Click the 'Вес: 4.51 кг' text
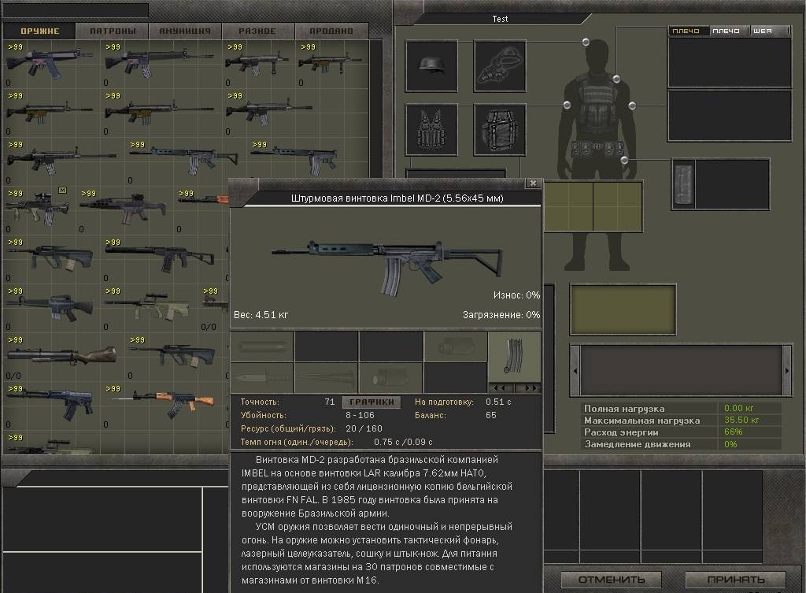The width and height of the screenshot is (806, 593). (261, 315)
